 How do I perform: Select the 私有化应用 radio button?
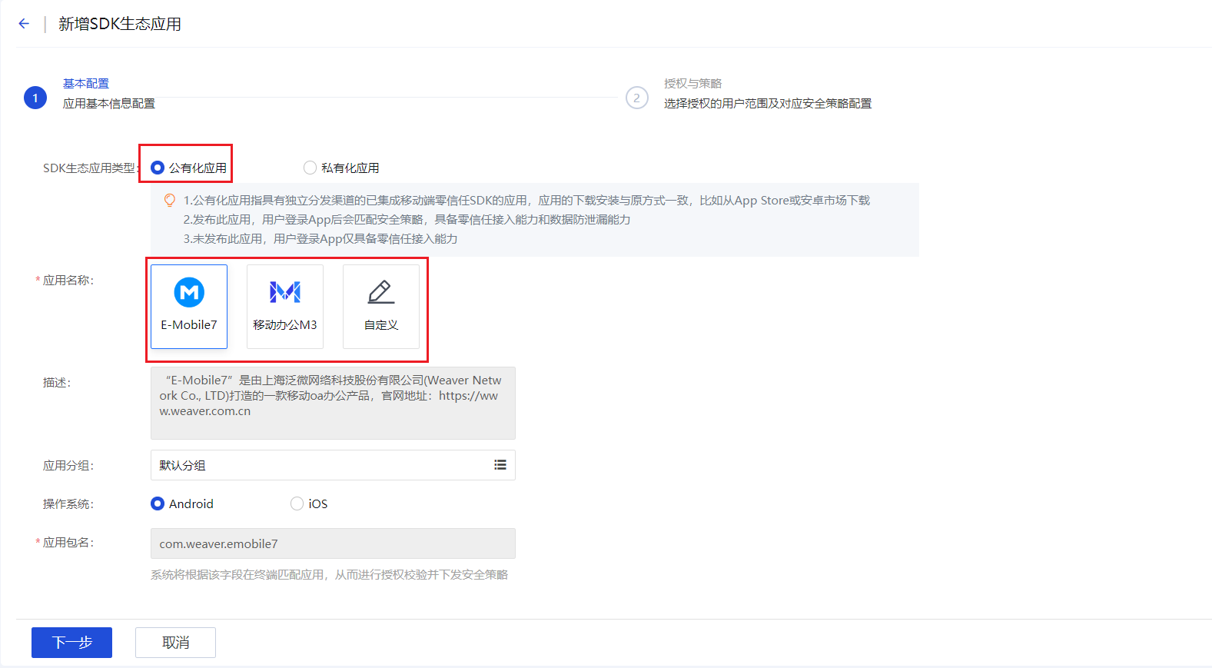point(310,168)
